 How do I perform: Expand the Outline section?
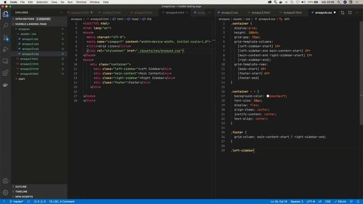[21, 186]
